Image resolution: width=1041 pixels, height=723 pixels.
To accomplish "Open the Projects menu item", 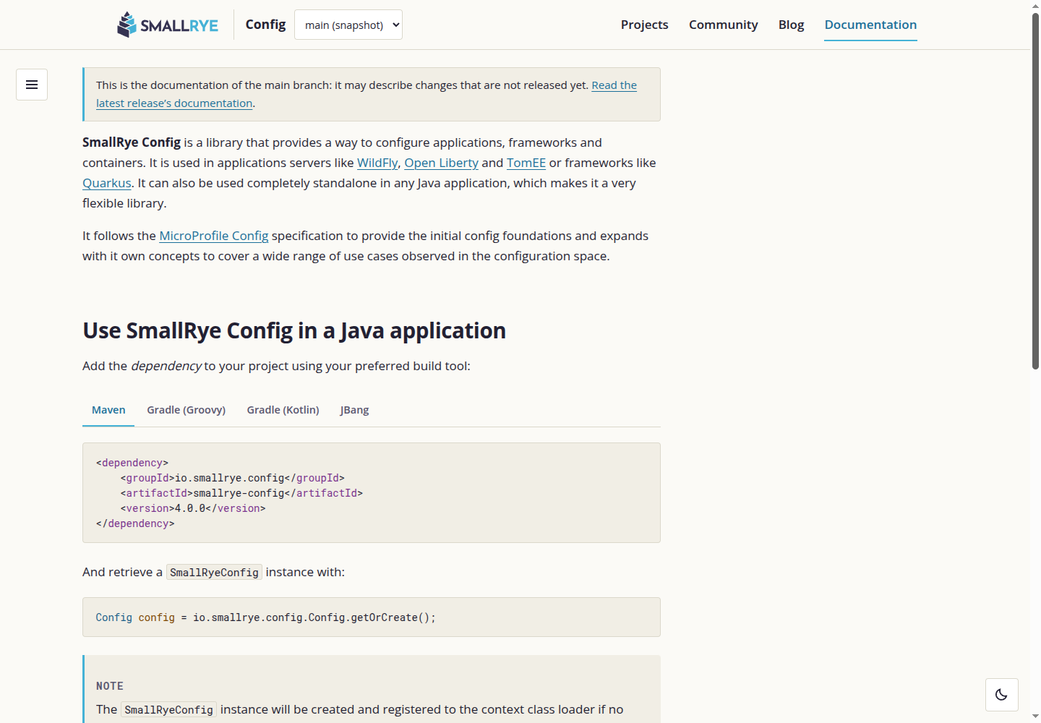I will tap(644, 25).
